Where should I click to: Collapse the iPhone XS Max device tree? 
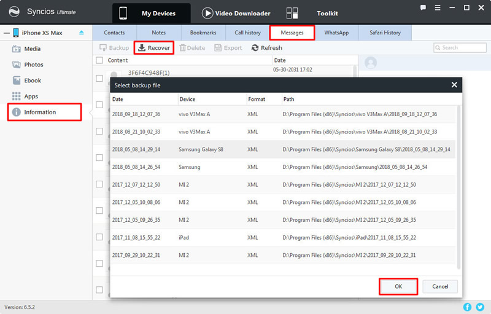[x=7, y=33]
